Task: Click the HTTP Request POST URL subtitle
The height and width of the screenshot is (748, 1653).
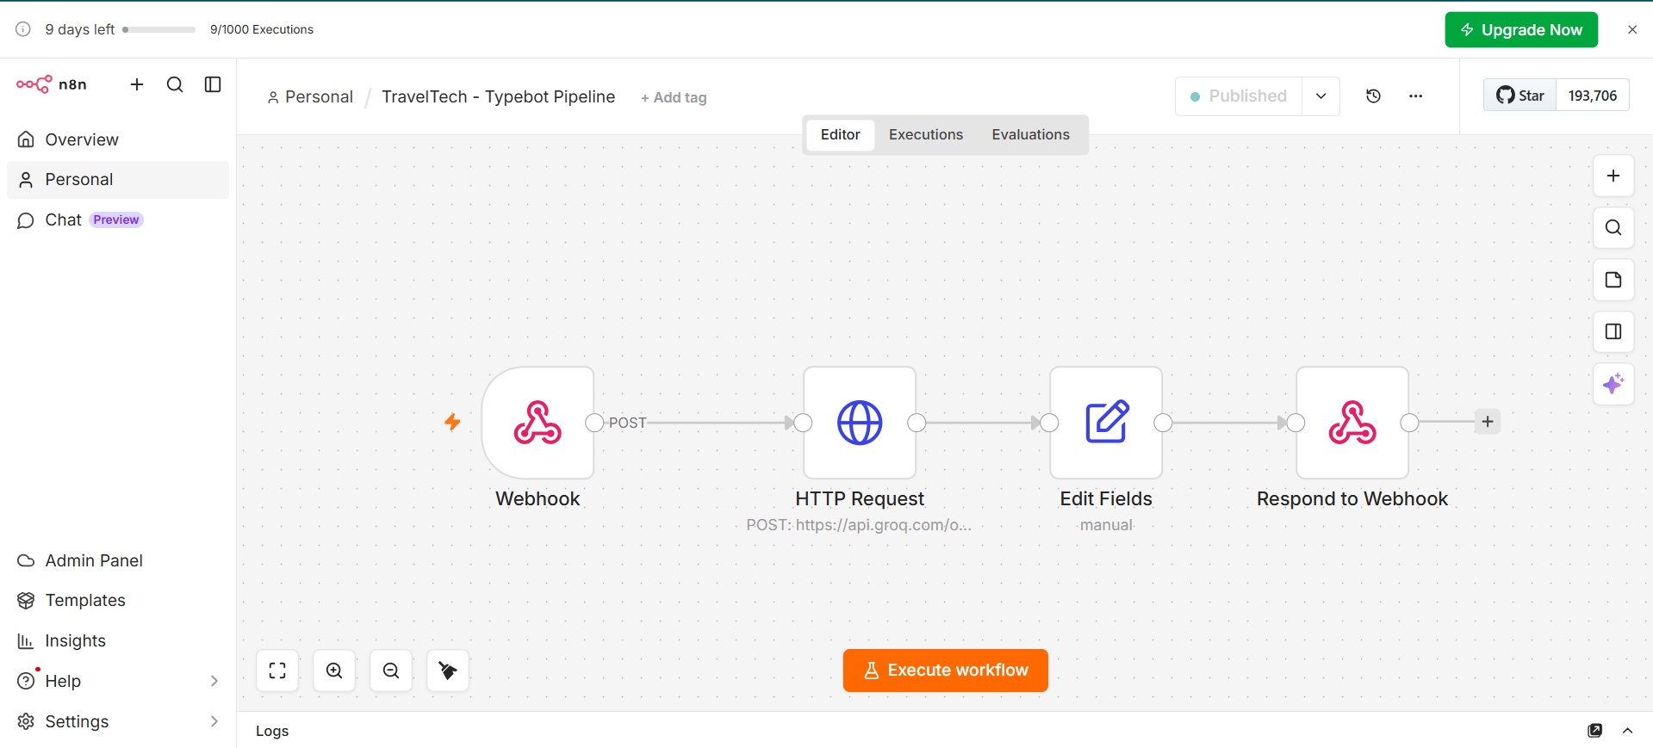Action: (x=859, y=525)
